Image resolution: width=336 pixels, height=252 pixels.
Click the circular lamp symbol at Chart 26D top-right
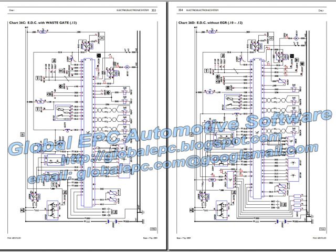tap(296, 38)
